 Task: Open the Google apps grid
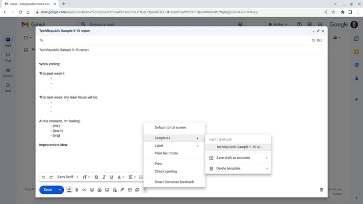pyautogui.click(x=320, y=25)
